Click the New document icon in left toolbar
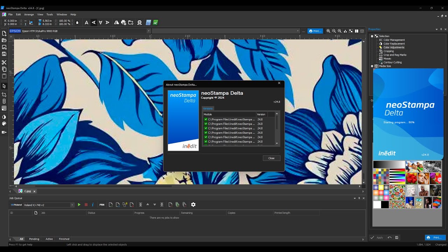The height and width of the screenshot is (252, 448). click(4, 34)
